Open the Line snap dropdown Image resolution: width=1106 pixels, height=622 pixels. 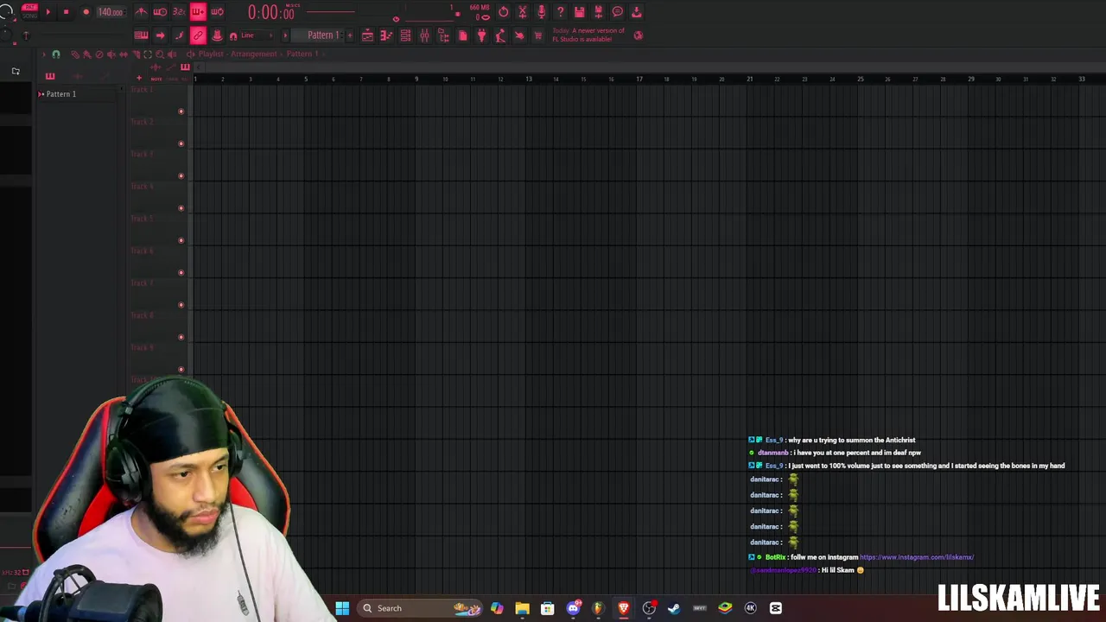point(256,35)
